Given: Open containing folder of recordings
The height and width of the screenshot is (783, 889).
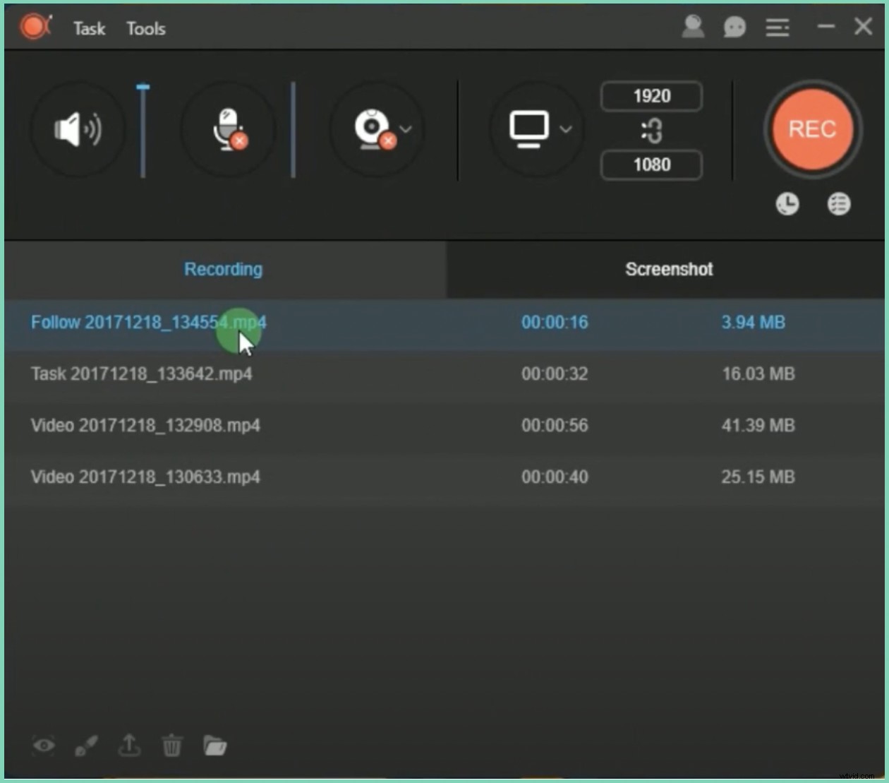Looking at the screenshot, I should [x=215, y=745].
